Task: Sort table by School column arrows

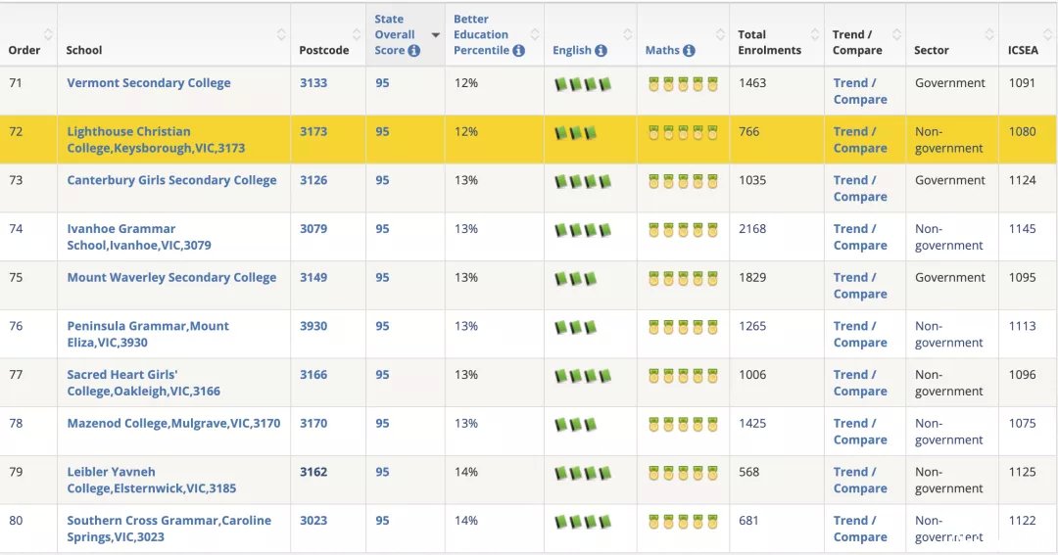Action: click(x=281, y=34)
